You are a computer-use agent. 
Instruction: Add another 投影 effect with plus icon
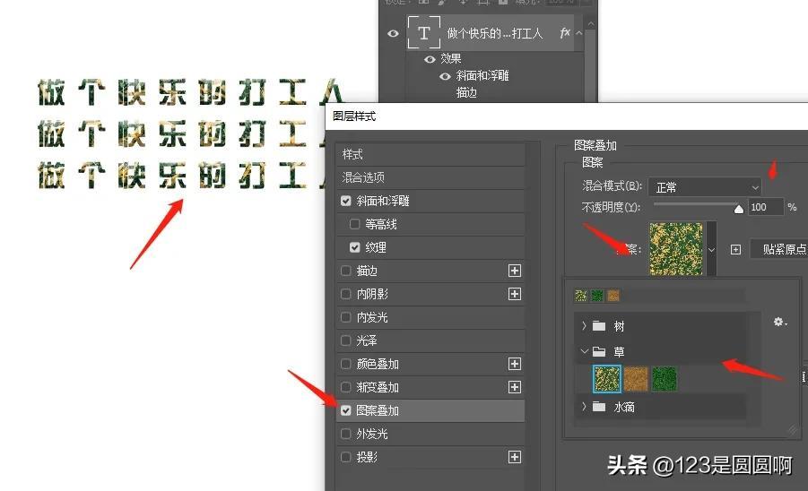514,457
